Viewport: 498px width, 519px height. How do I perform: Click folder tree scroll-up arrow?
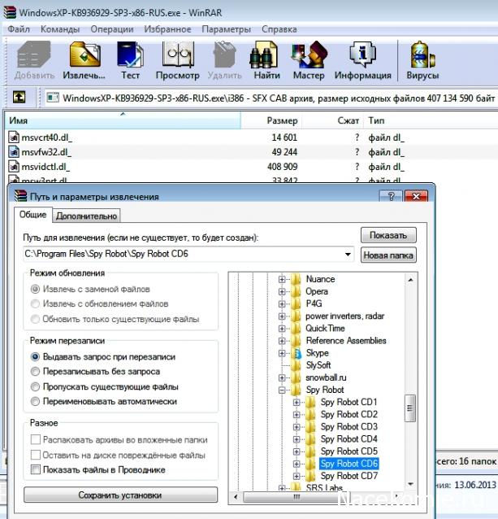(410, 280)
